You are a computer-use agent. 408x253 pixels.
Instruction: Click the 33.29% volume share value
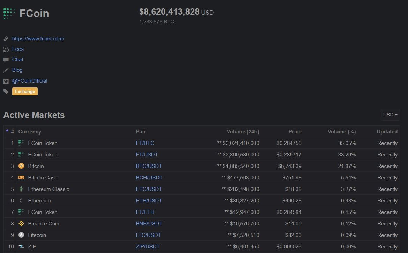pyautogui.click(x=347, y=155)
